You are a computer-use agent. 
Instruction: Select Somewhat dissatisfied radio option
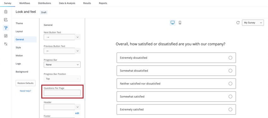230,70
